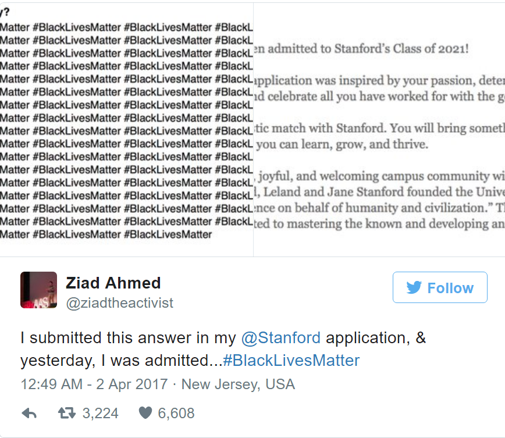Click the word 'yesterday' in the tweet text
Image resolution: width=505 pixels, height=438 pixels.
tap(56, 361)
